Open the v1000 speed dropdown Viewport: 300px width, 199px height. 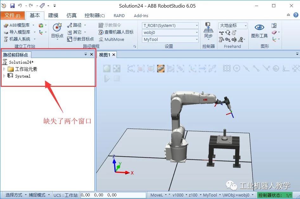[x=180, y=195]
